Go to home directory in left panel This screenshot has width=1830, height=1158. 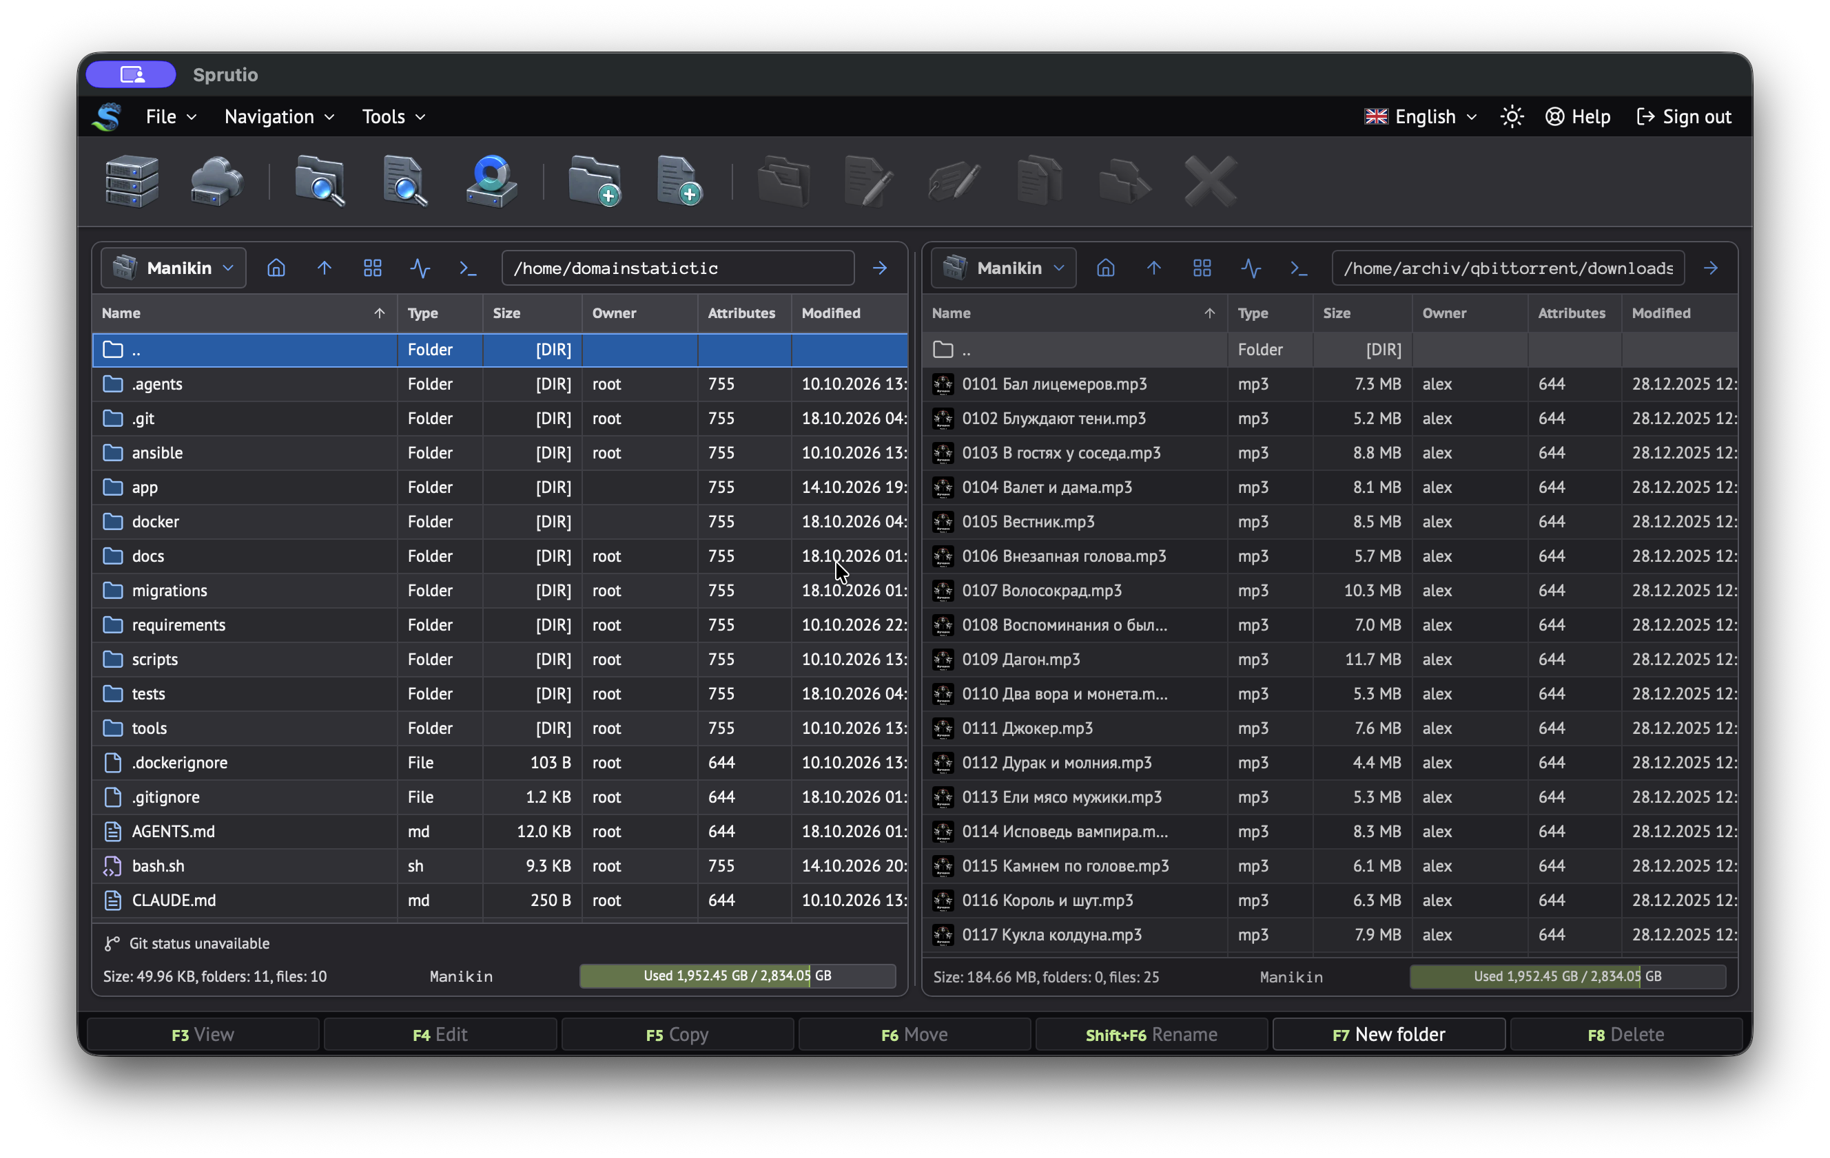276,268
